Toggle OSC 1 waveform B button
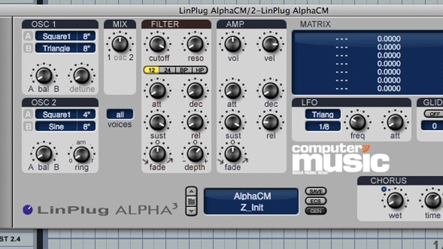This screenshot has height=249, width=443. click(28, 48)
